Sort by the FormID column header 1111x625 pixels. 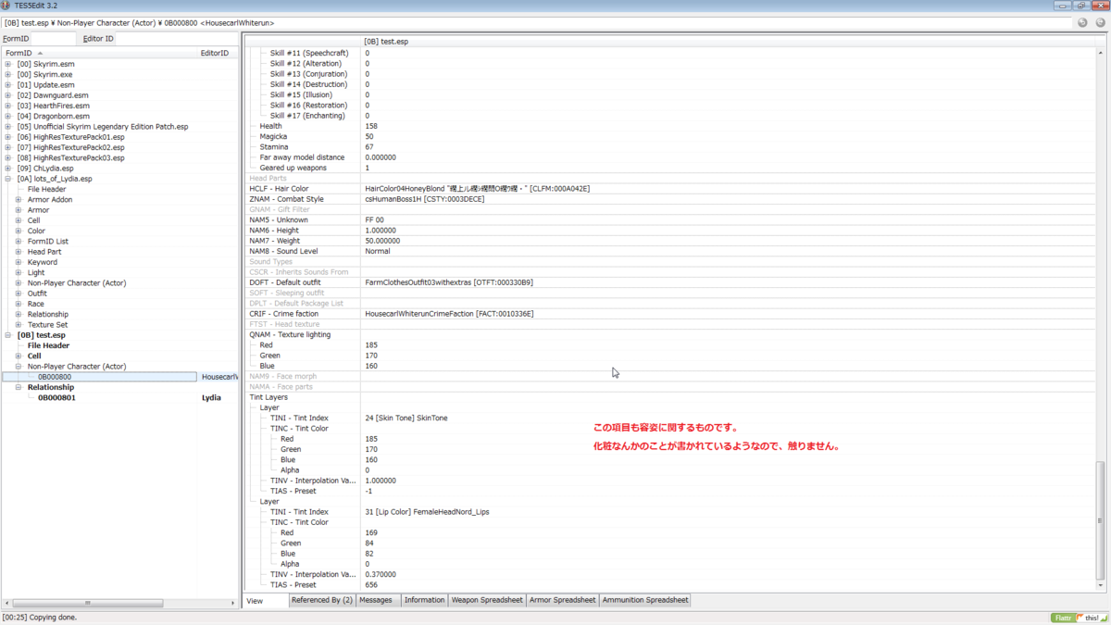click(x=100, y=53)
